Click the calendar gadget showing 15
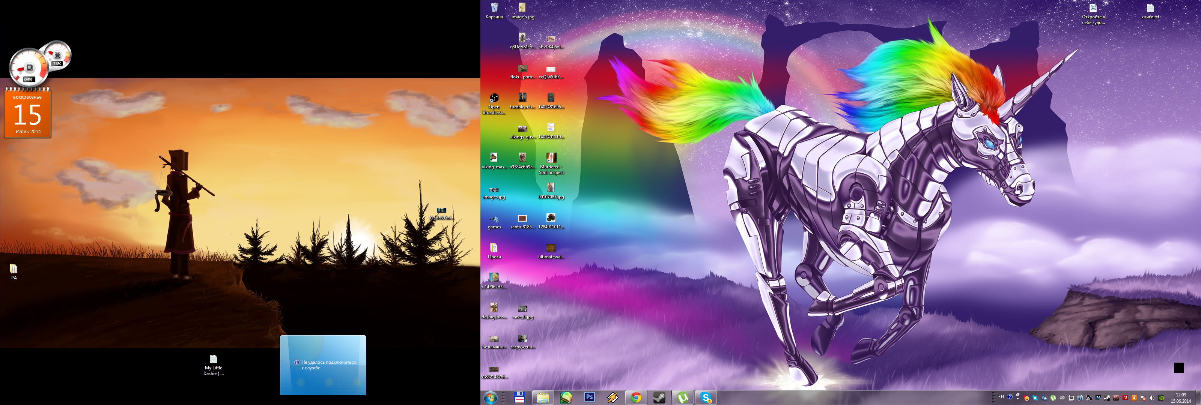Image resolution: width=1201 pixels, height=405 pixels. click(27, 114)
